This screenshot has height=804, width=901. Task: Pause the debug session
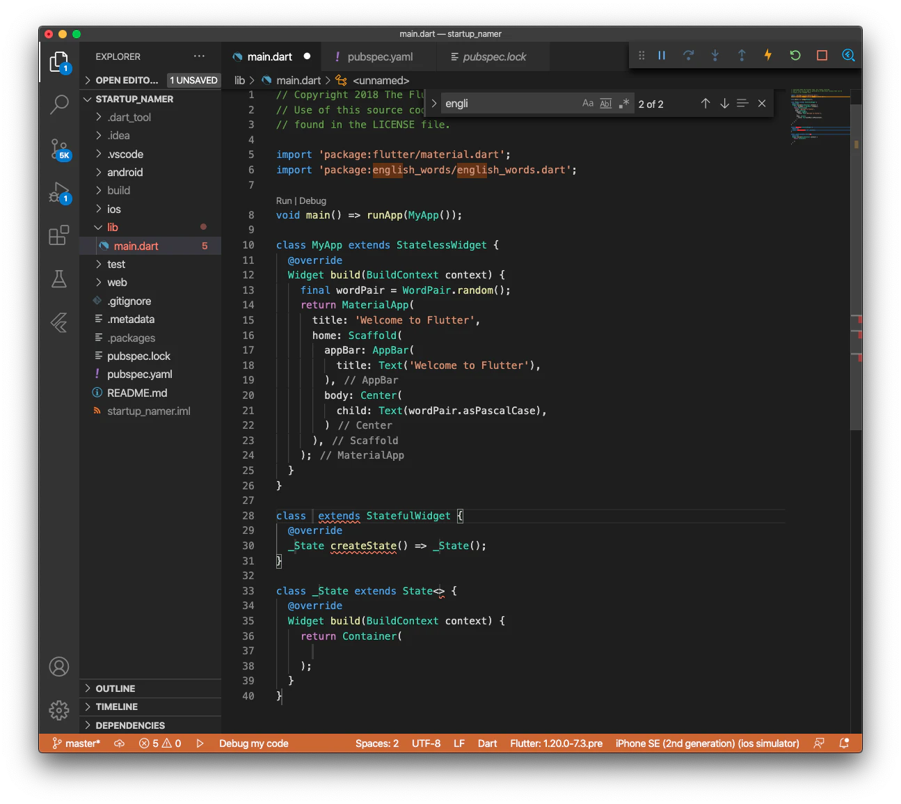pos(662,55)
